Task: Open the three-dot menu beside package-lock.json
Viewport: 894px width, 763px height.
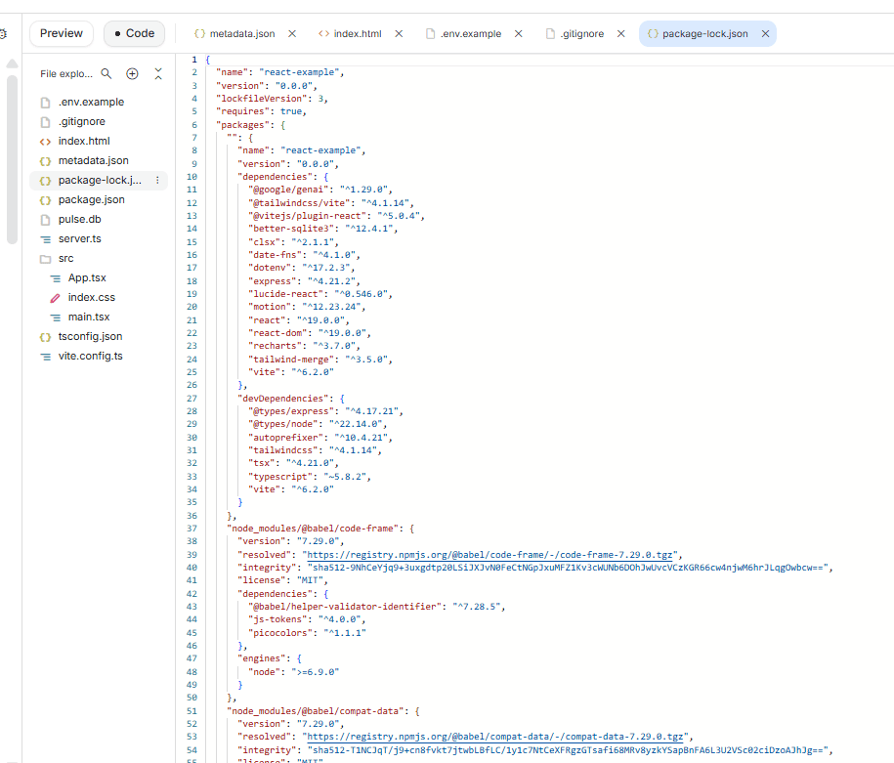Action: click(x=157, y=180)
